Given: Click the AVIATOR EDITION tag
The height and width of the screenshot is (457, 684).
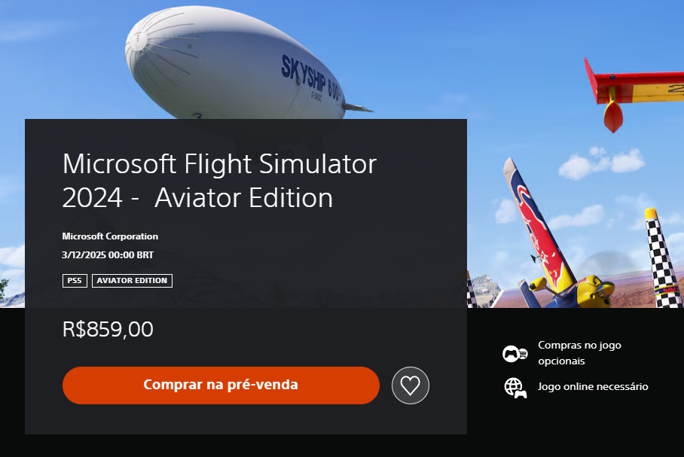Looking at the screenshot, I should [132, 280].
